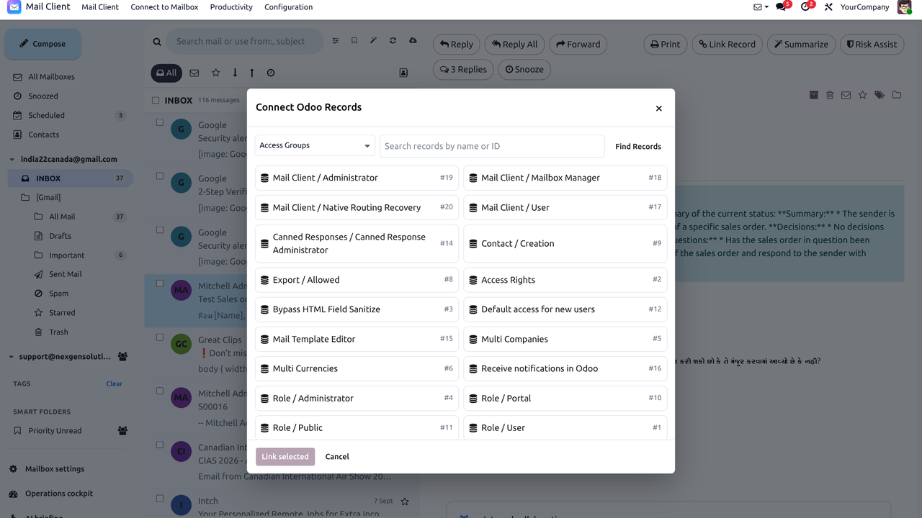Screen dimensions: 922x518
Task: Tick the Mitchell Admin Test Sales email checkbox
Action: click(160, 283)
